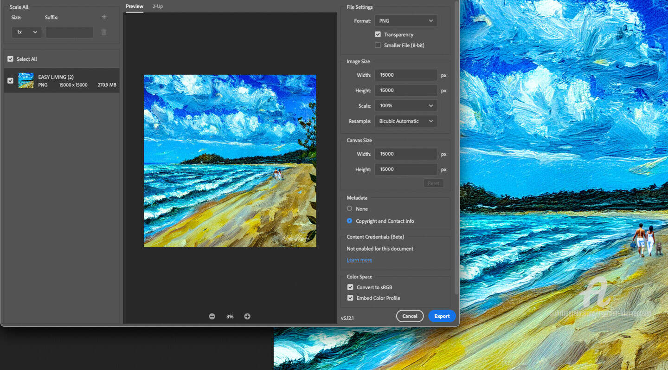The image size is (668, 370).
Task: Click the Export button
Action: pyautogui.click(x=442, y=316)
